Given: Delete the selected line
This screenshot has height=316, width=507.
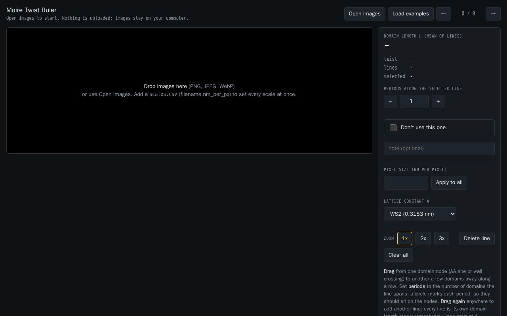Looking at the screenshot, I should 477,239.
